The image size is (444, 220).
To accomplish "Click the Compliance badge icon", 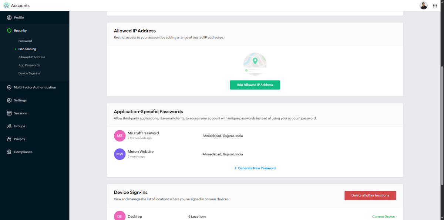I will pos(9,152).
